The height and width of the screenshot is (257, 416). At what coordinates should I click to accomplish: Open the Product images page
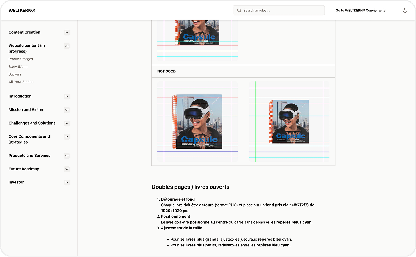coord(21,59)
